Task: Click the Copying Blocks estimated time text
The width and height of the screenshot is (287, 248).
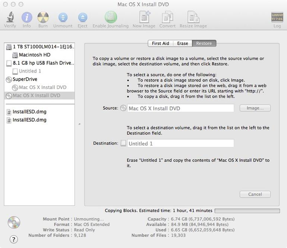Action: coord(158,210)
